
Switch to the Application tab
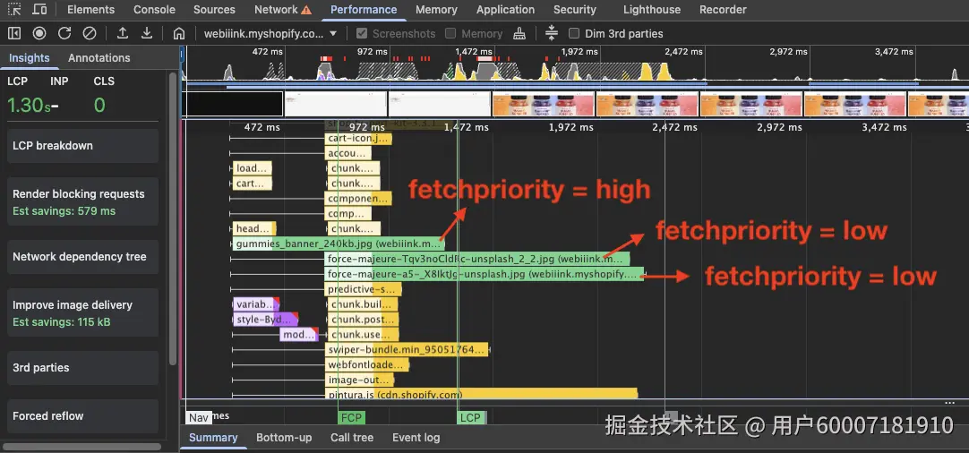coord(505,9)
